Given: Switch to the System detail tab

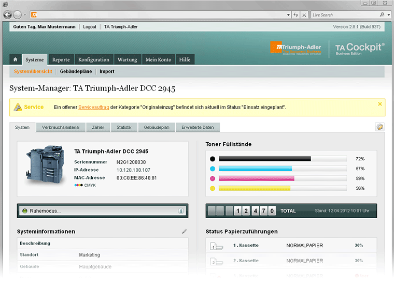Looking at the screenshot, I should 22,127.
